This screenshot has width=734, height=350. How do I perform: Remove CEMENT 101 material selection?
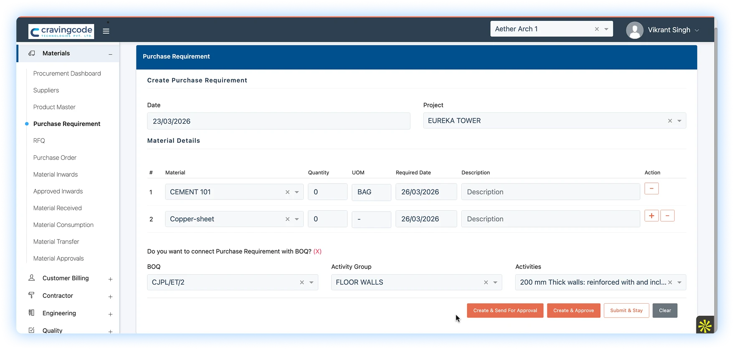point(287,192)
